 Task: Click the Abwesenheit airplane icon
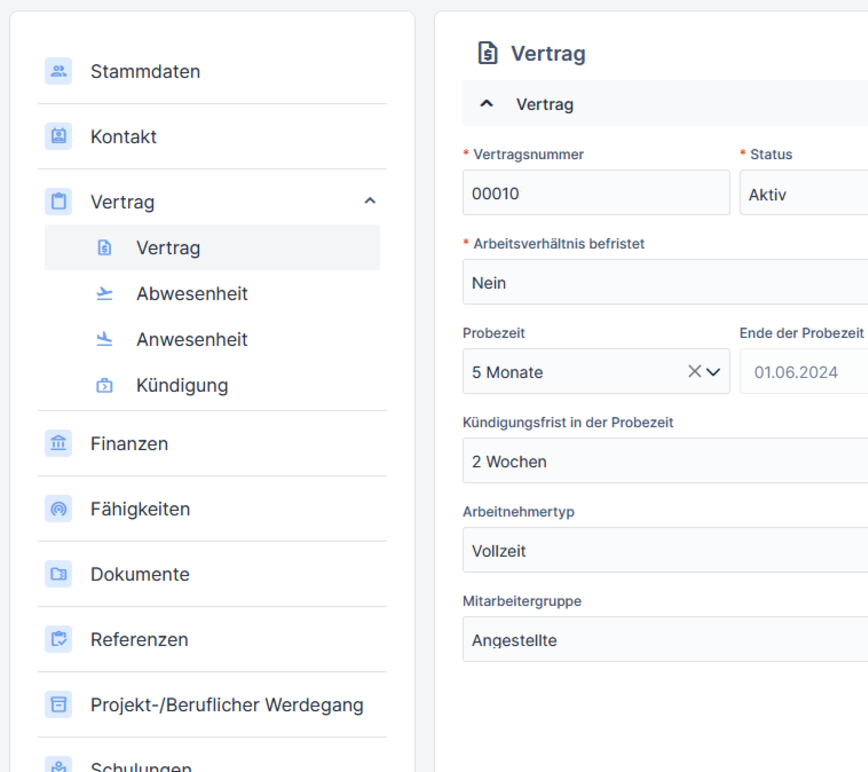[x=104, y=293]
